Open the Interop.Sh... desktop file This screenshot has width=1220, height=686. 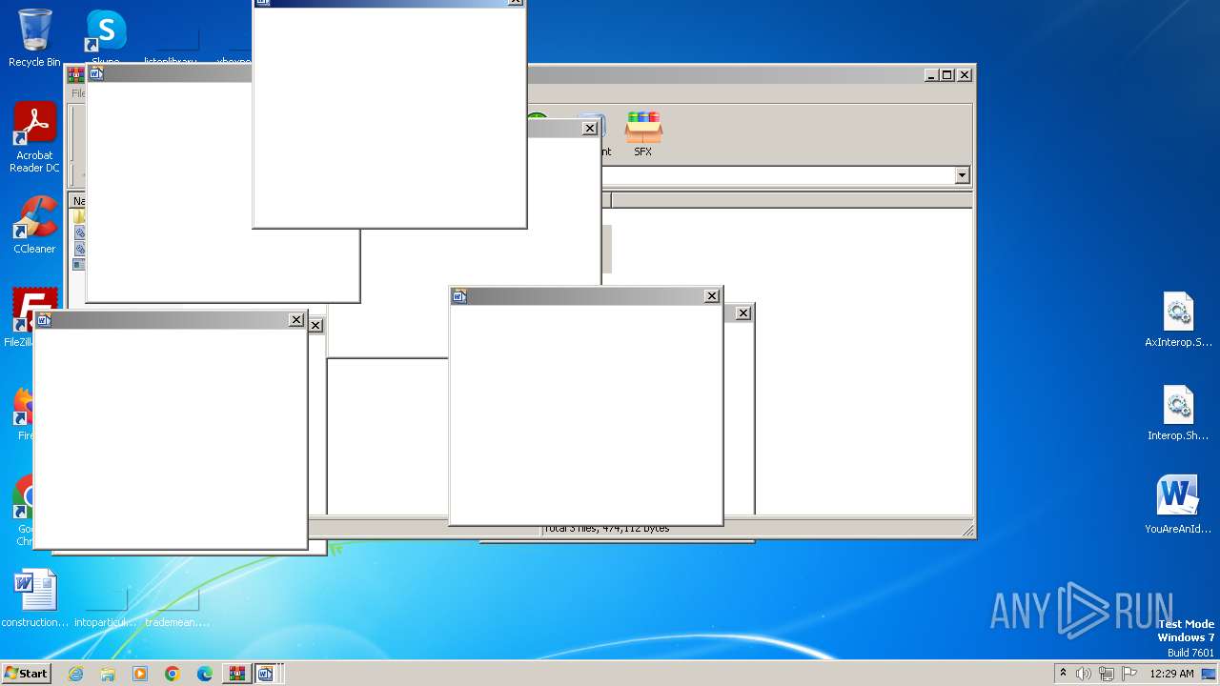[x=1178, y=414]
